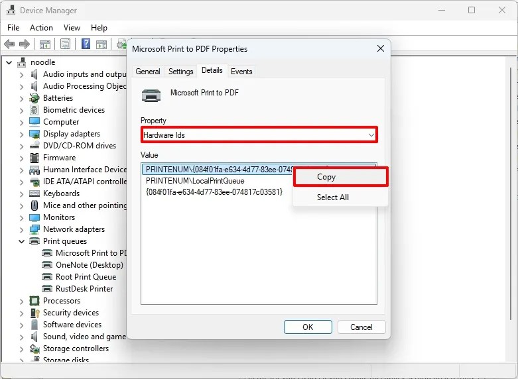This screenshot has height=379, width=518.
Task: Click the DVD/CD-ROM drives icon
Action: click(34, 146)
